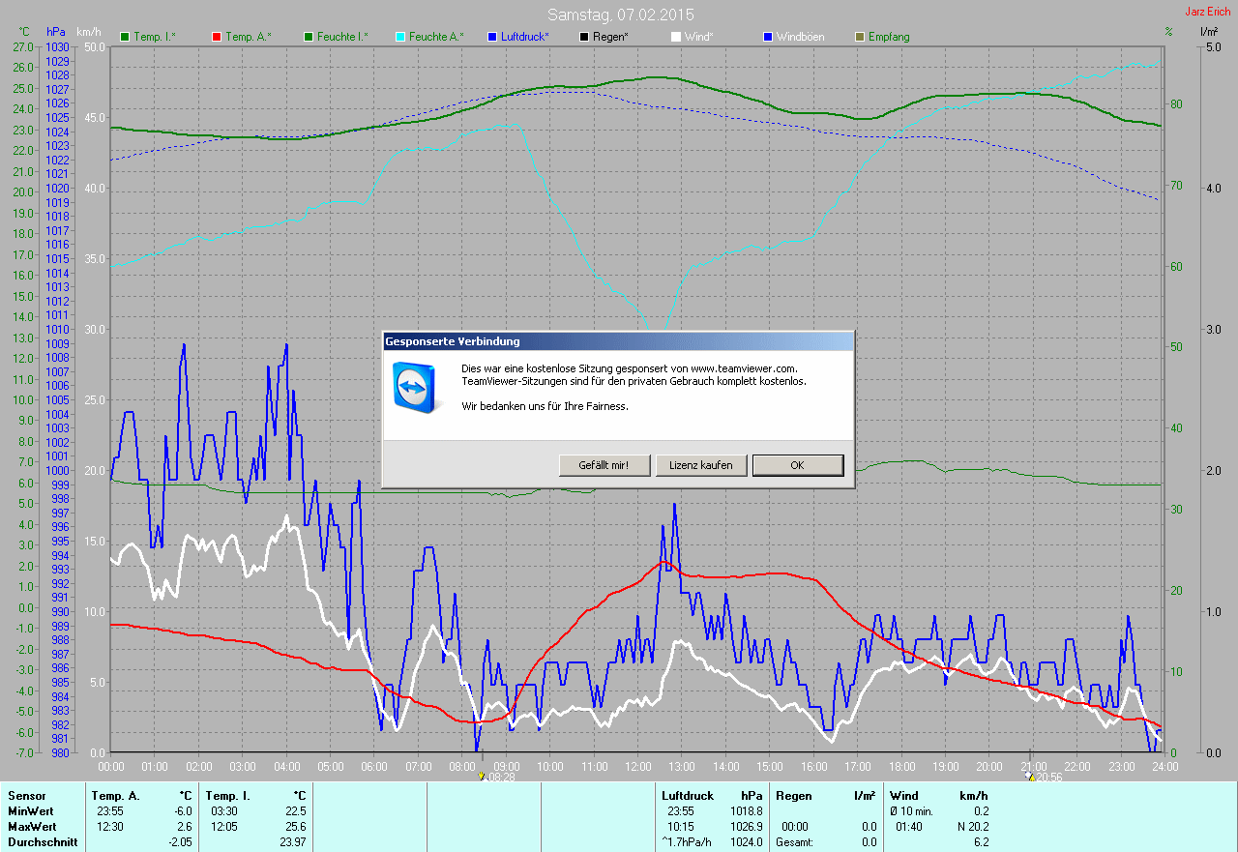Click the Jarz Erich label
Screen dimensions: 1238x852
click(1207, 12)
